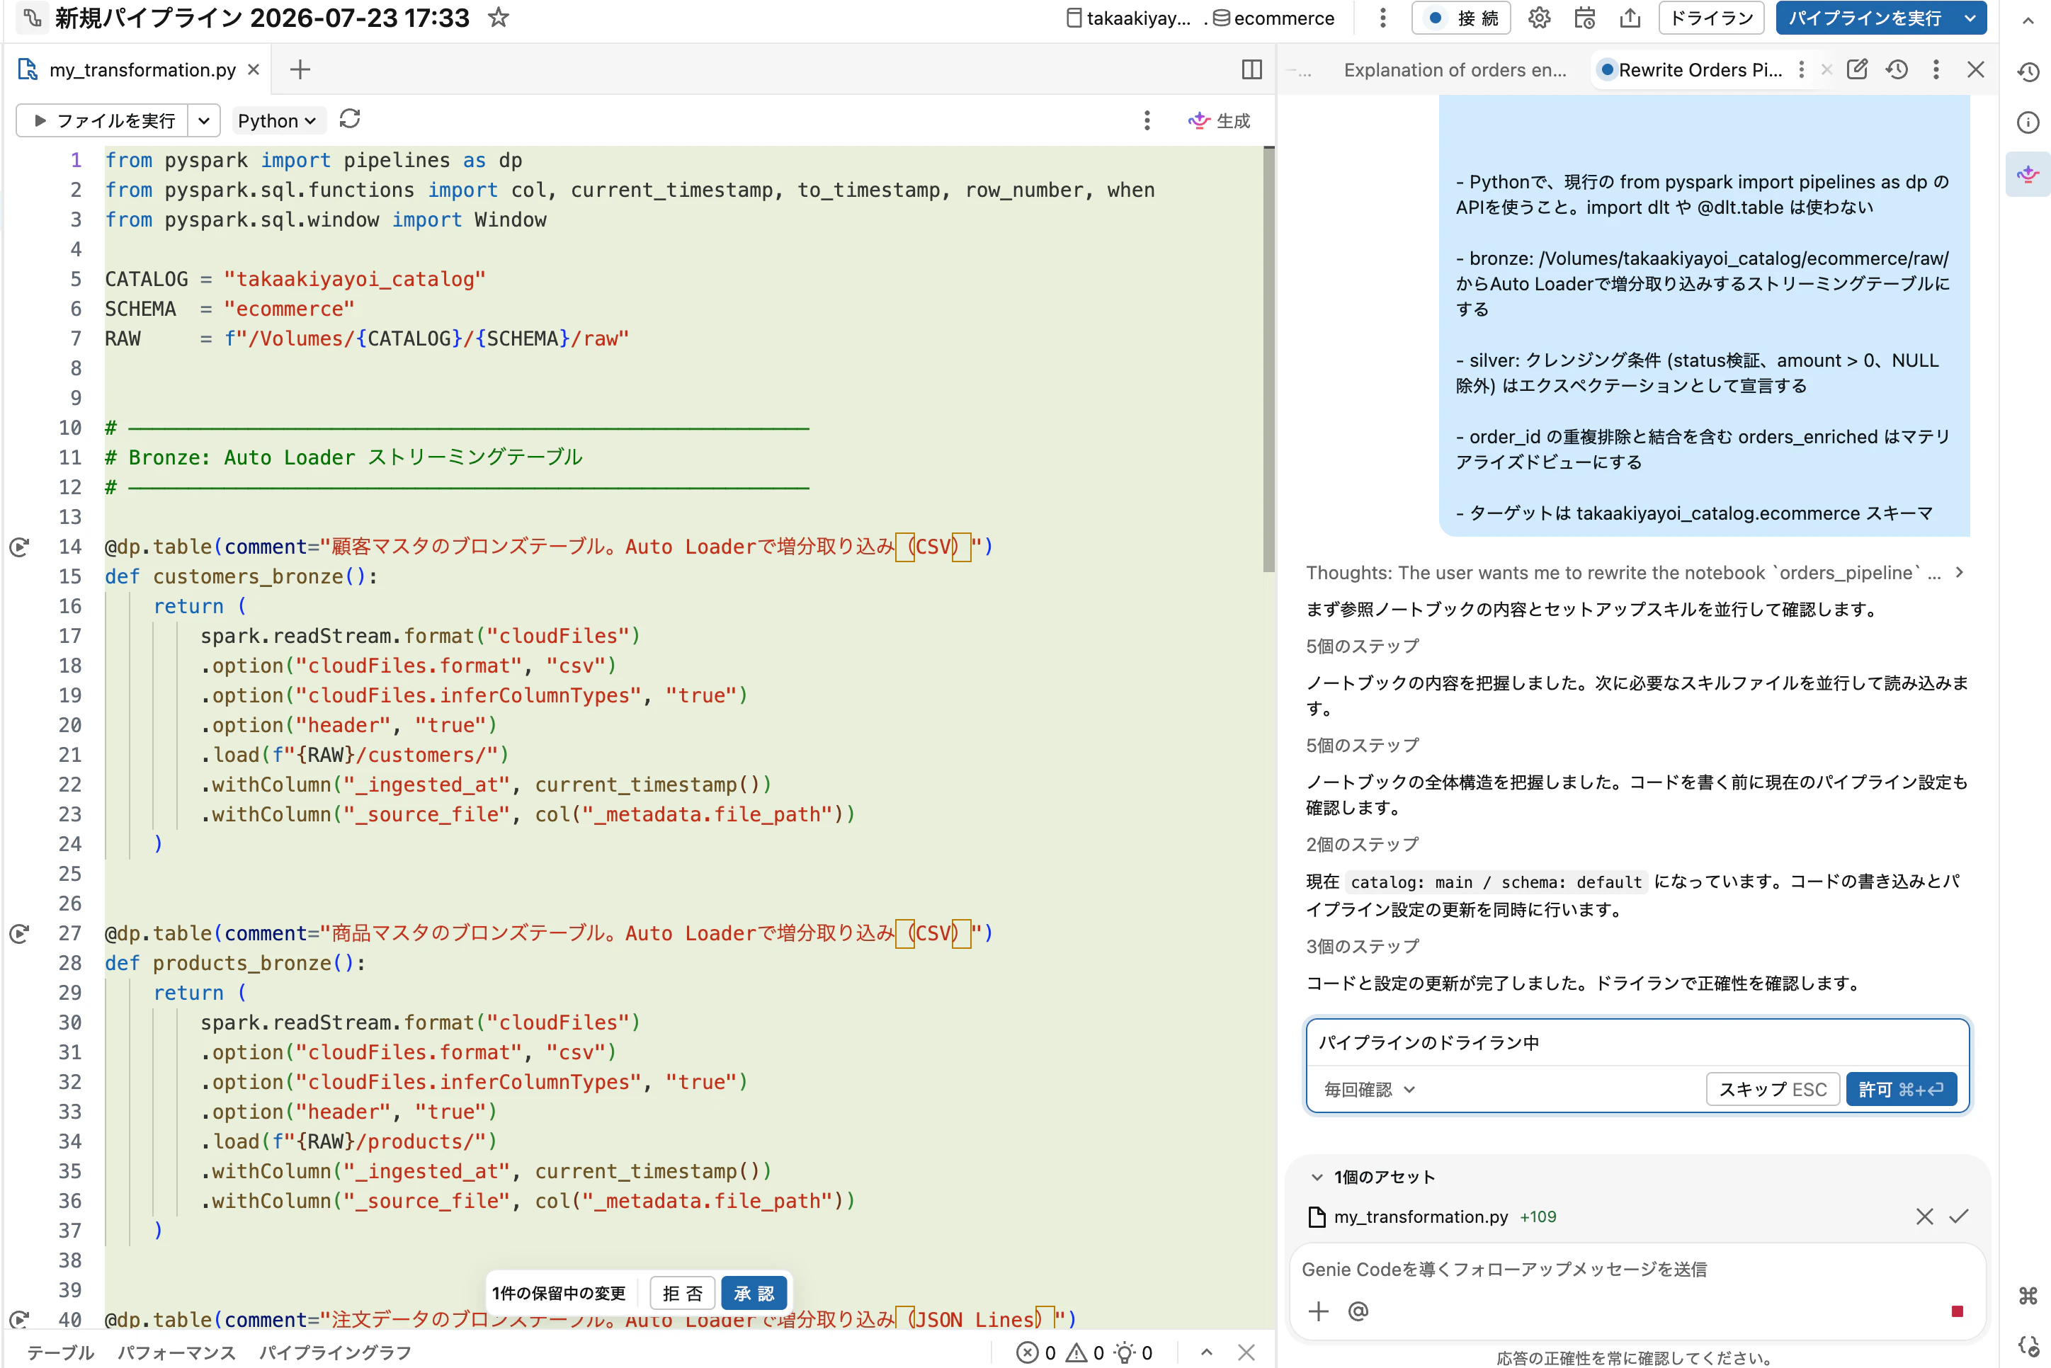Image resolution: width=2051 pixels, height=1368 pixels.
Task: Expand the 2個のステップ steps
Action: pyautogui.click(x=1362, y=845)
